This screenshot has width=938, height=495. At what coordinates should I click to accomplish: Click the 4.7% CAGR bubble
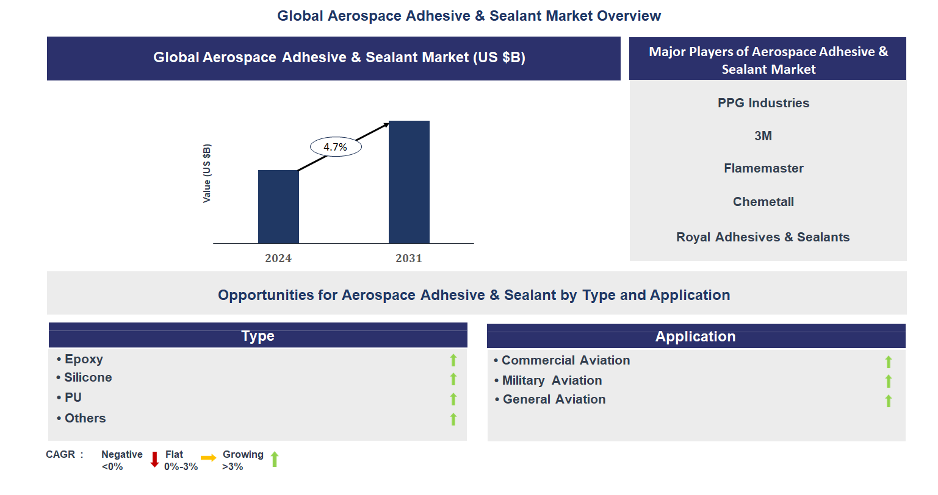tap(335, 146)
